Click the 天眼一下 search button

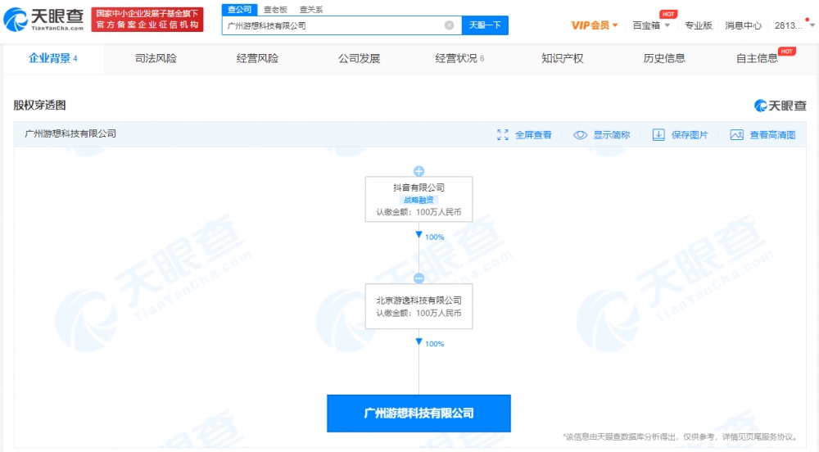[x=485, y=25]
